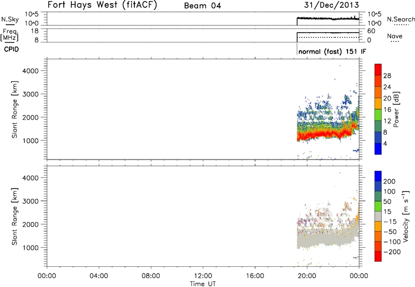Screen dimensions: 415x287
Task: Click the 'N.Sky' legend label
Action: (x=10, y=19)
